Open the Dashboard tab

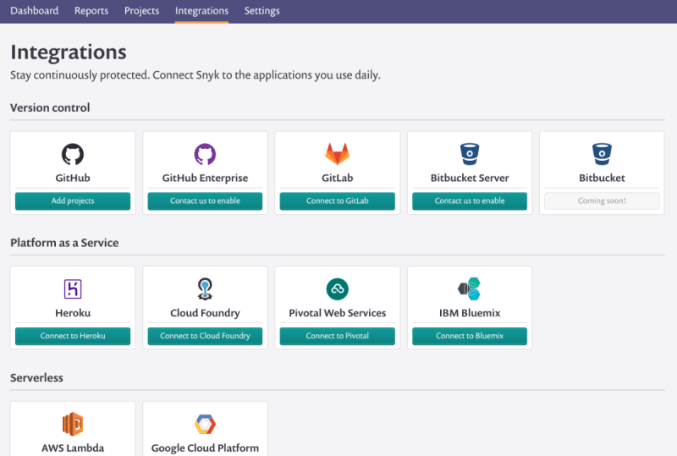35,11
